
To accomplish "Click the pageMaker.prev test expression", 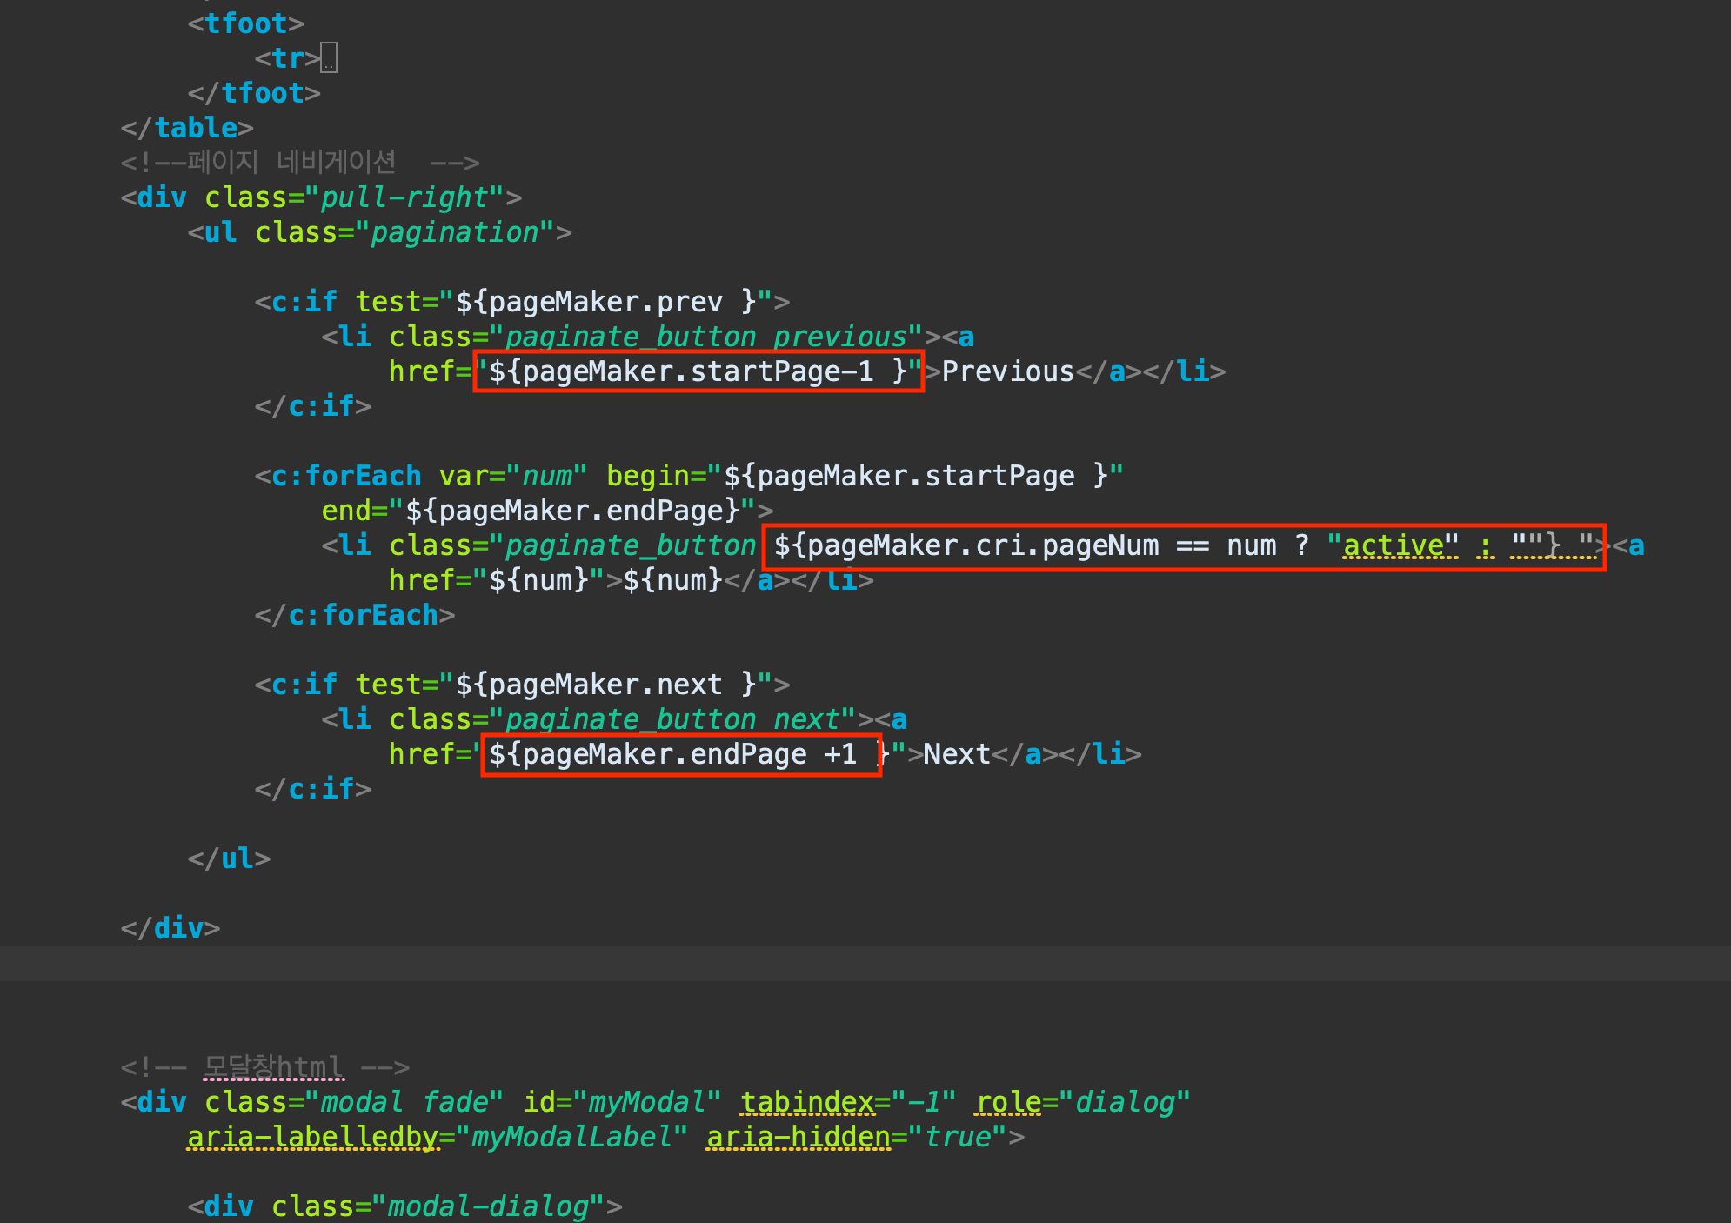I will 605,302.
